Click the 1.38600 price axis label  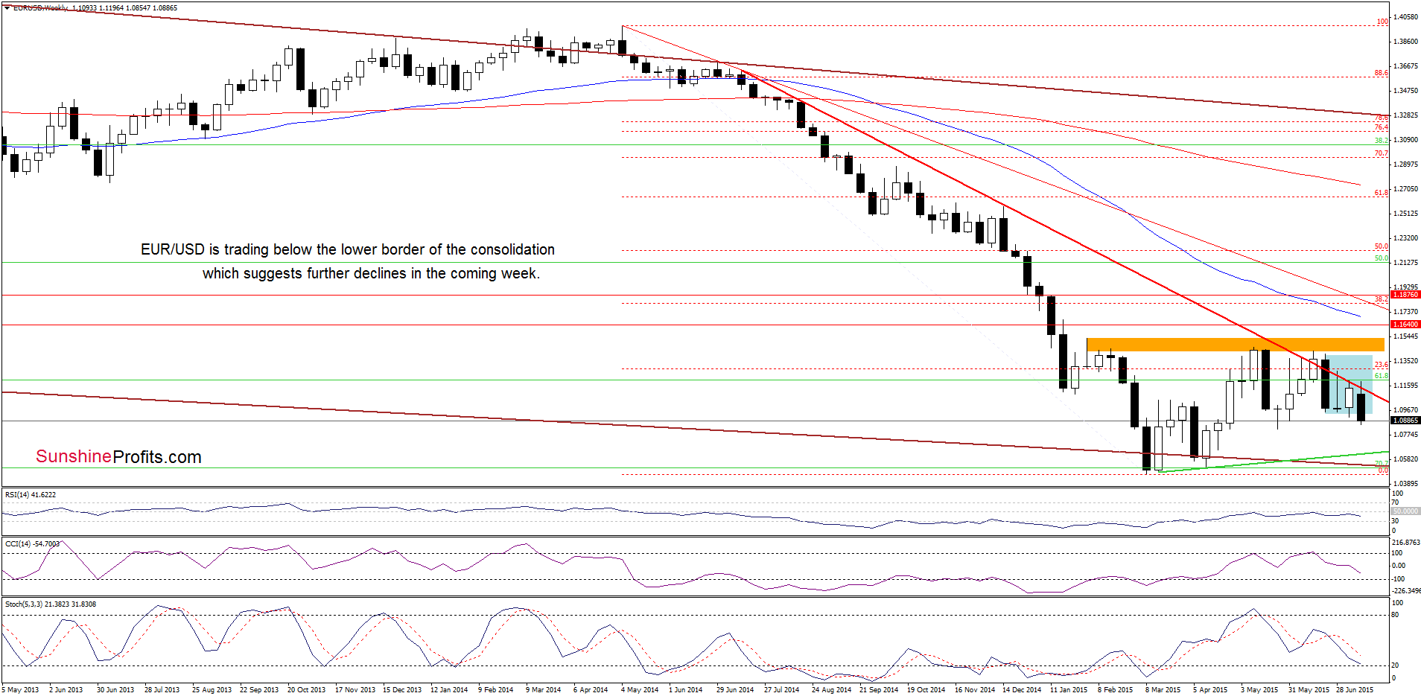1405,42
